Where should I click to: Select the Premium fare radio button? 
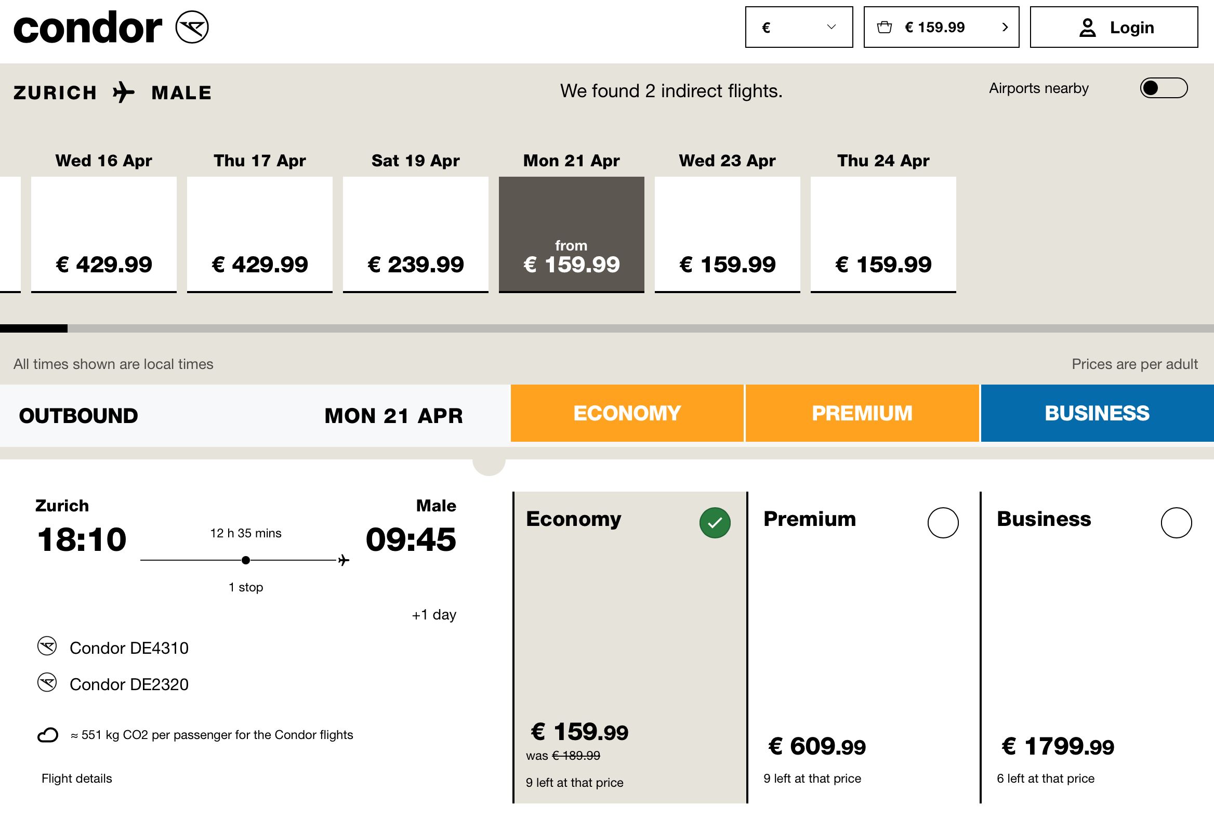click(943, 523)
